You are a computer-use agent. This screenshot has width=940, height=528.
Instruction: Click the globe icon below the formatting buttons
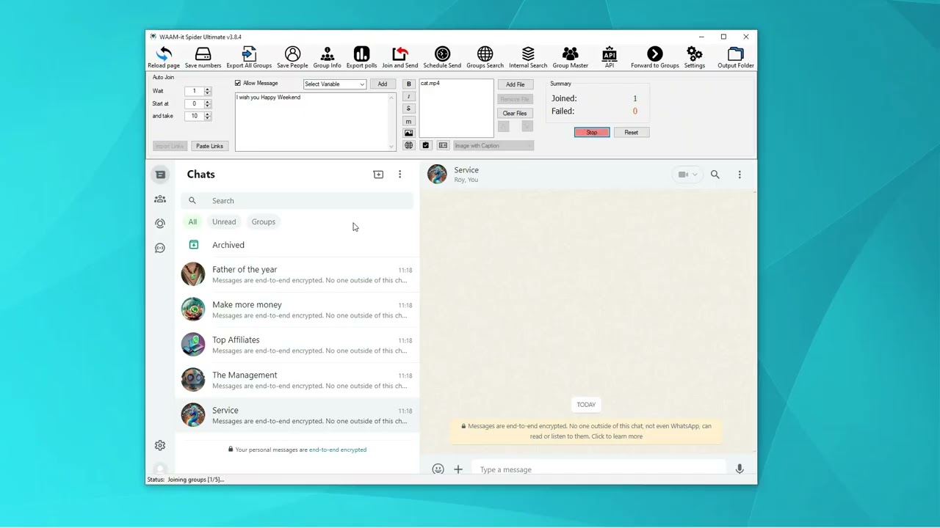[409, 145]
